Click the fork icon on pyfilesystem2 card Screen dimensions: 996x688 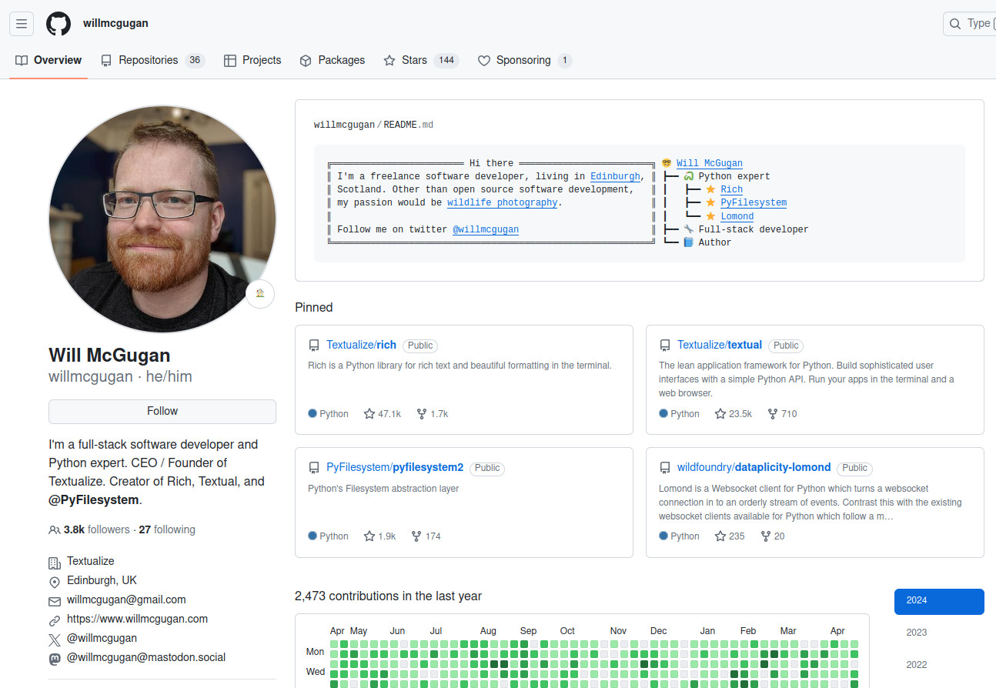coord(416,536)
